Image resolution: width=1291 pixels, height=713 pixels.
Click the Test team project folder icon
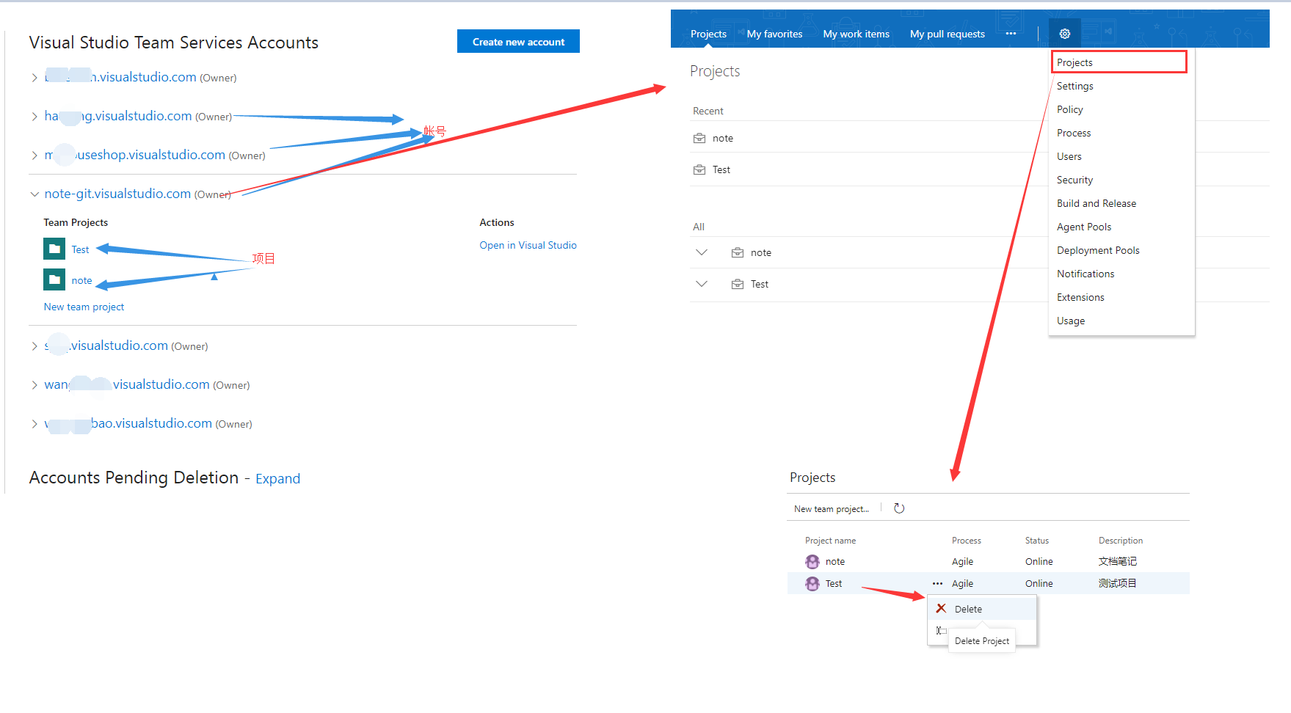54,249
